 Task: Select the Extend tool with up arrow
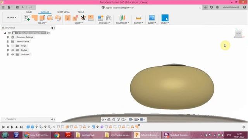[x=91, y=18]
